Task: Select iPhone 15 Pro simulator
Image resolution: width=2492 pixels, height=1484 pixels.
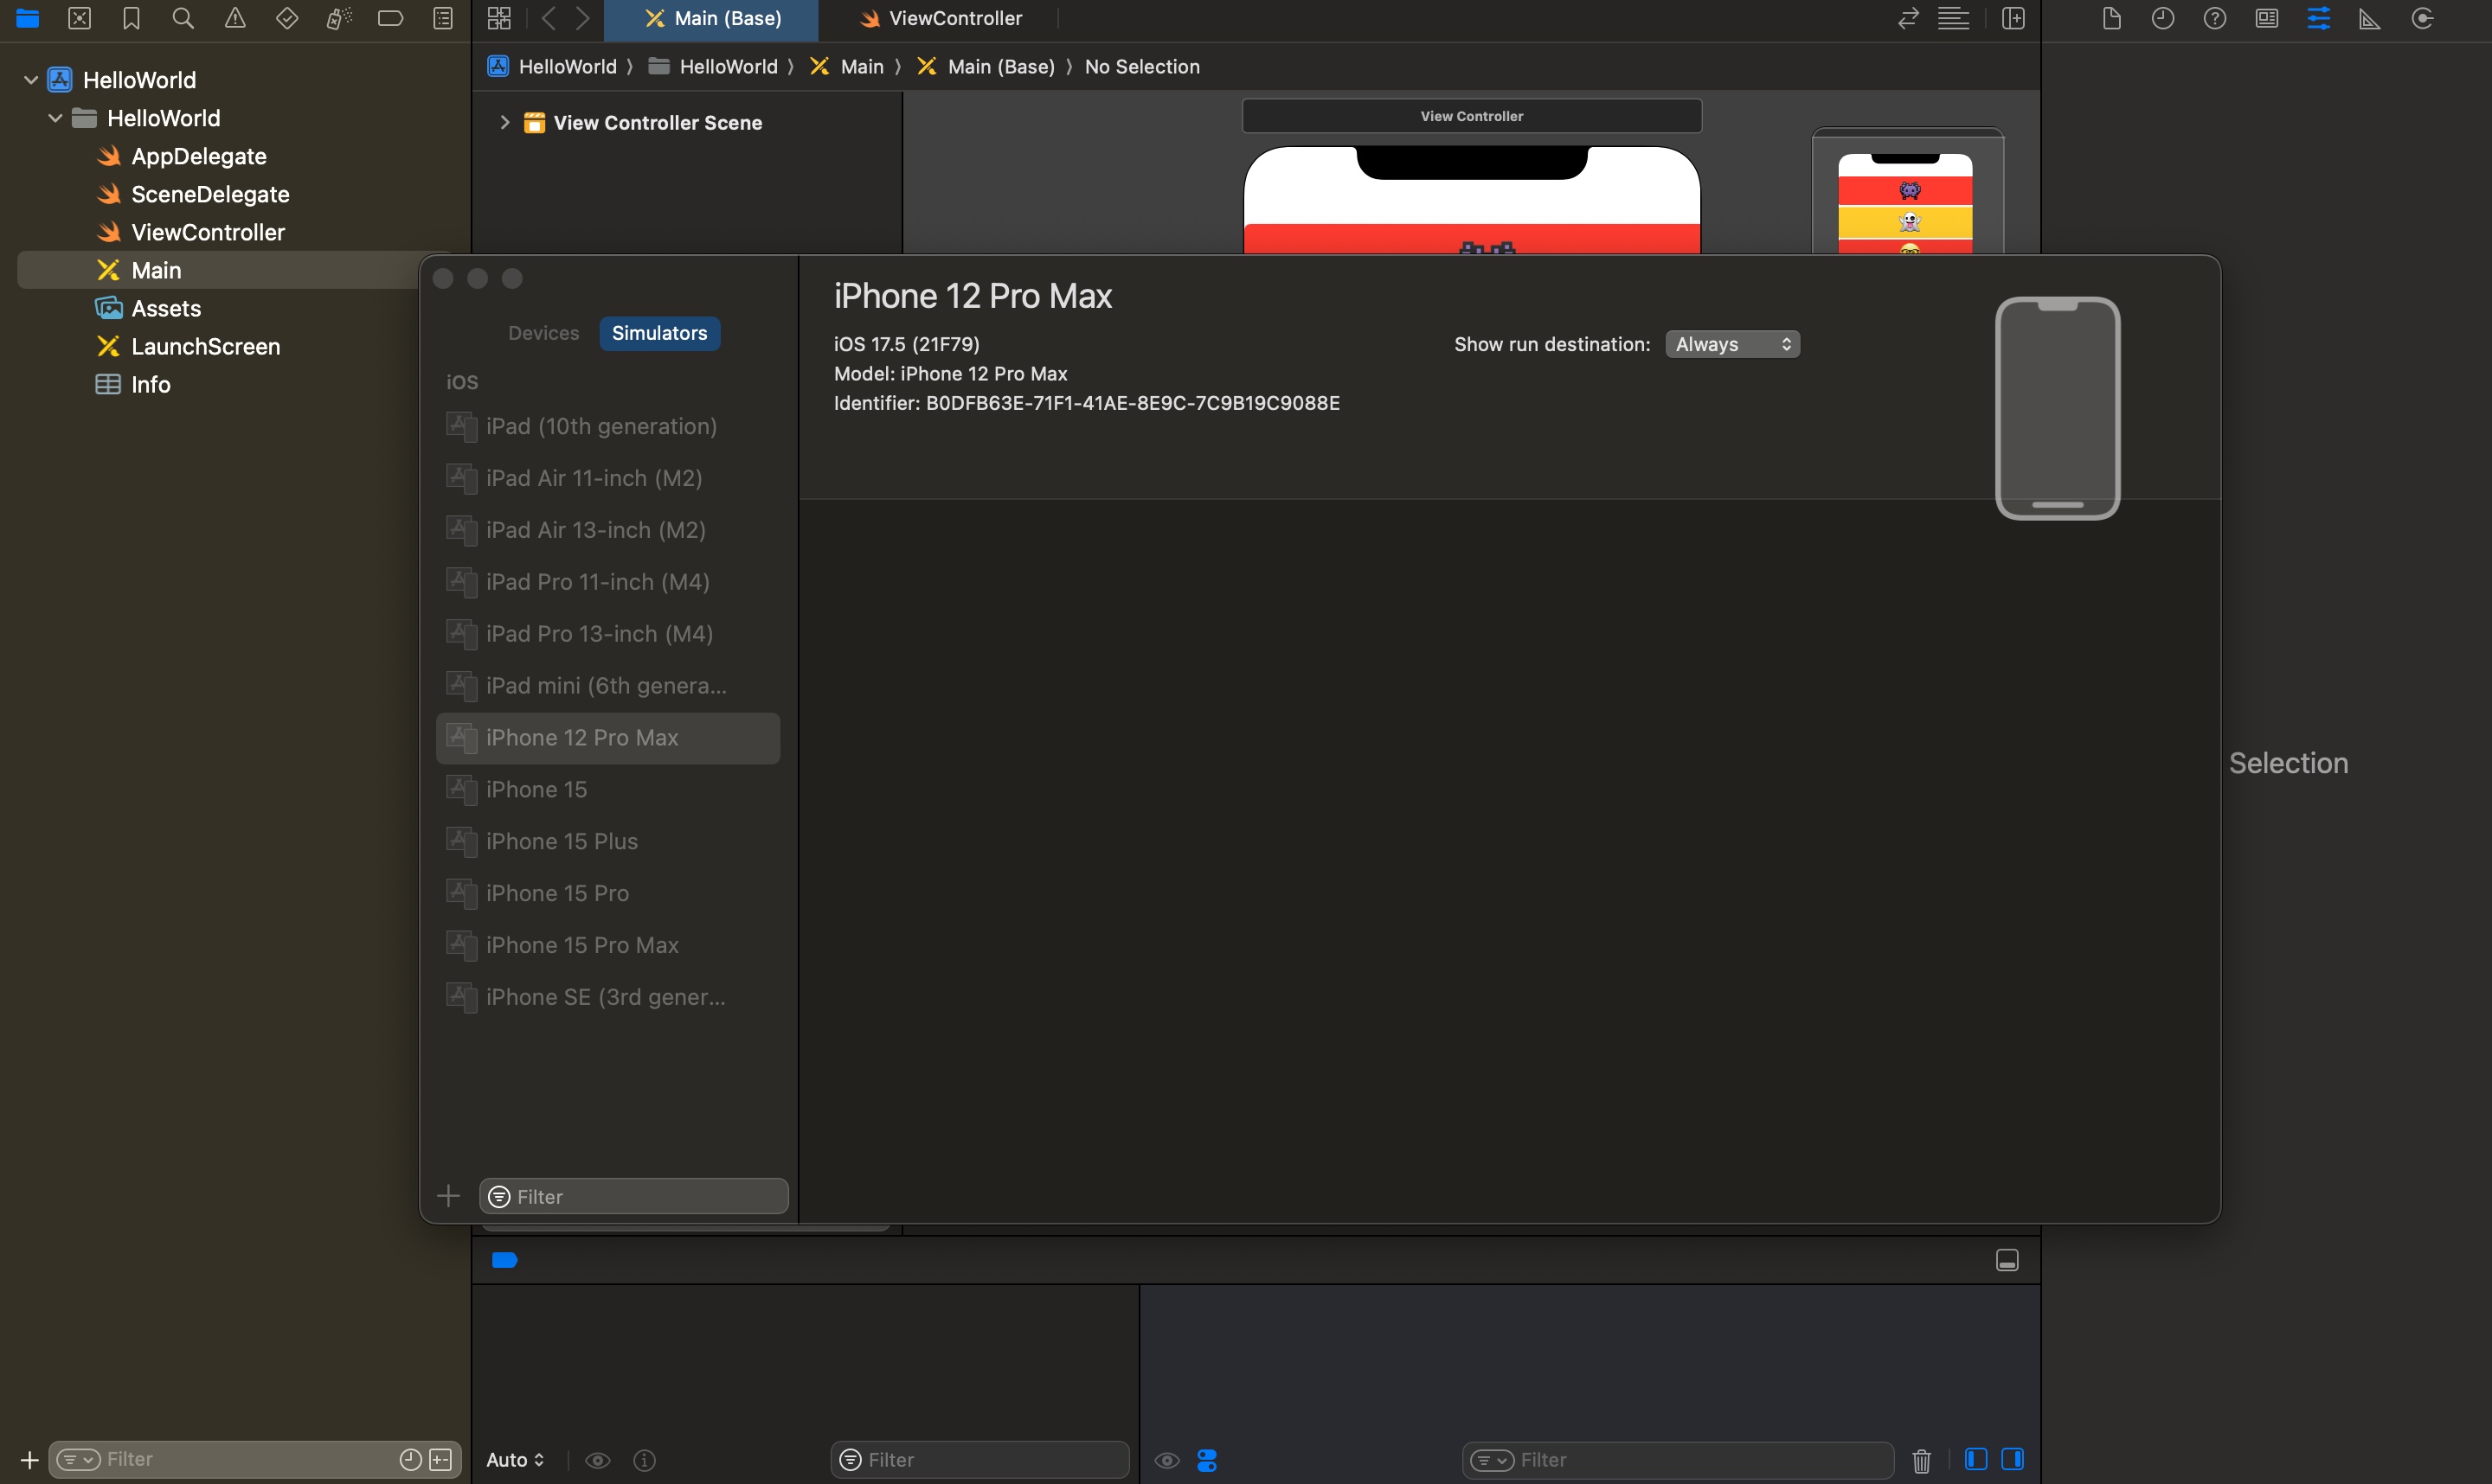Action: point(557,893)
